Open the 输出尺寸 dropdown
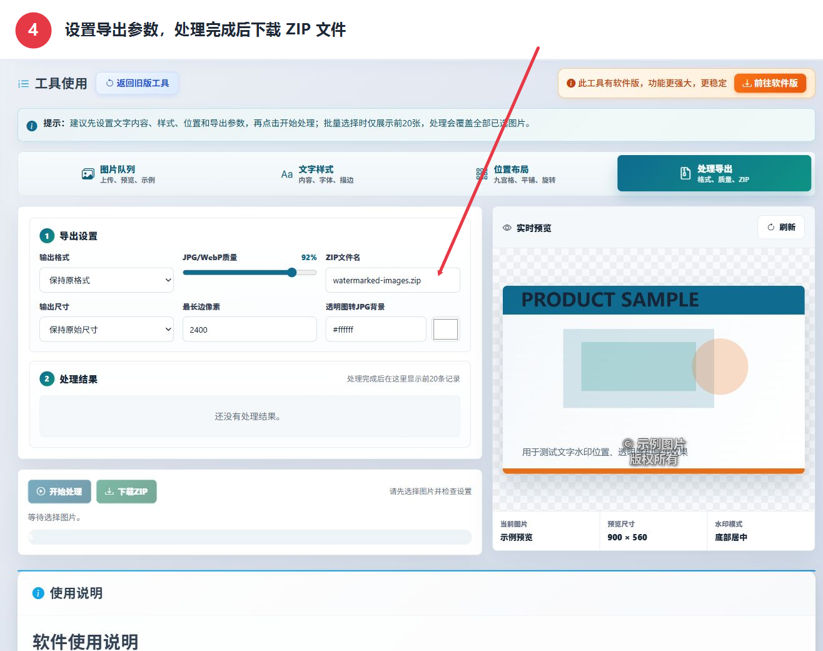 (x=106, y=330)
